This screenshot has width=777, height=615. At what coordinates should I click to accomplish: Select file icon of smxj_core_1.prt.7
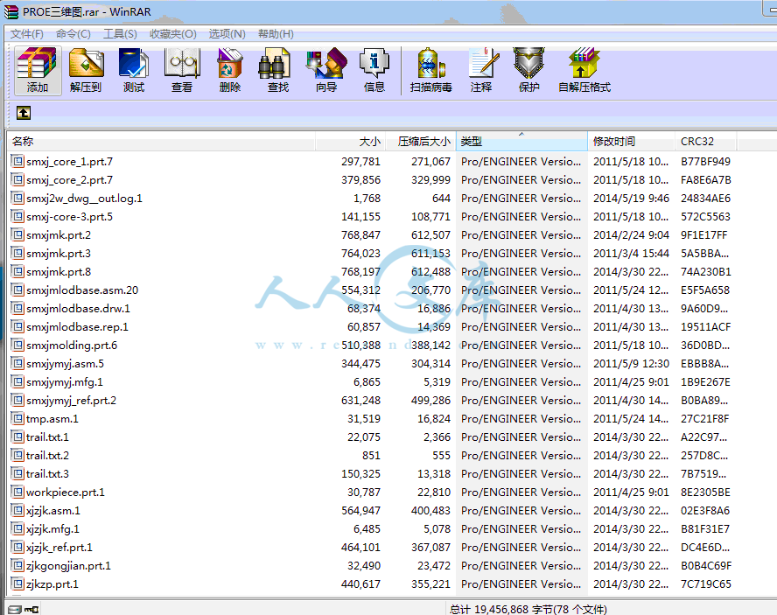click(x=17, y=161)
